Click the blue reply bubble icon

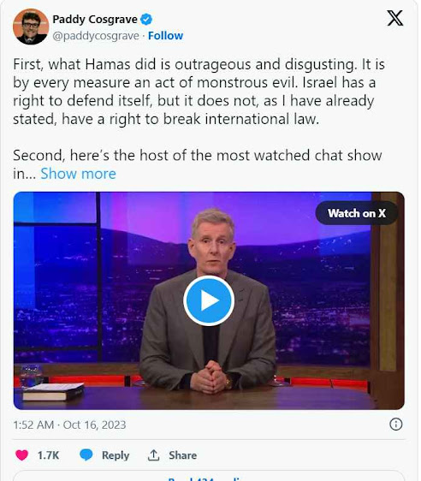click(86, 454)
